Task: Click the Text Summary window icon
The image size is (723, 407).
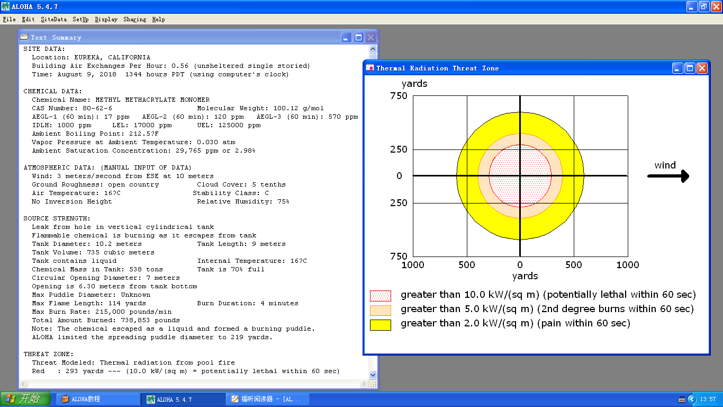Action: coord(24,37)
